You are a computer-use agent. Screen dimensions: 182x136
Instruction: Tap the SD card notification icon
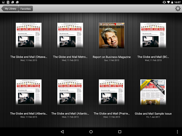(8, 2)
